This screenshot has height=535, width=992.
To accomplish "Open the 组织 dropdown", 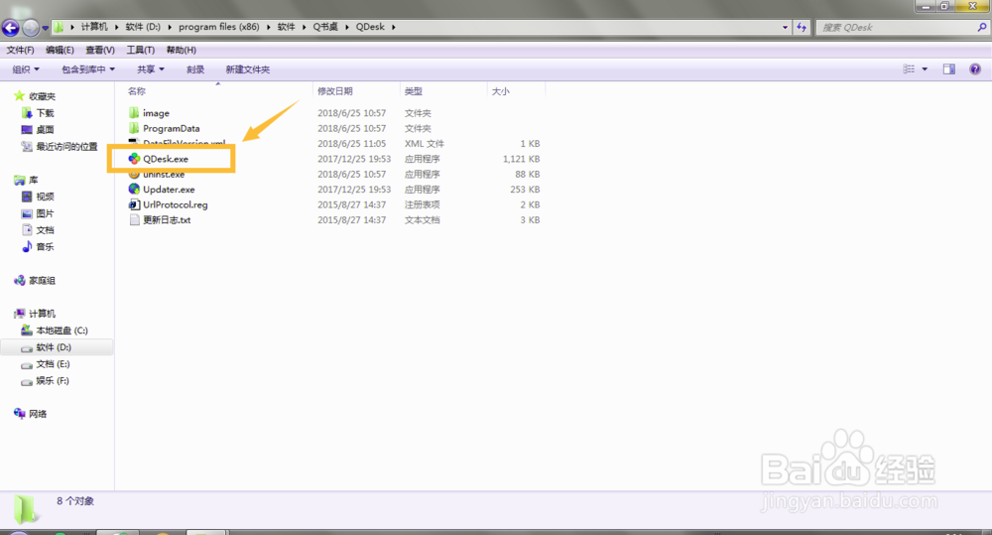I will (x=26, y=69).
